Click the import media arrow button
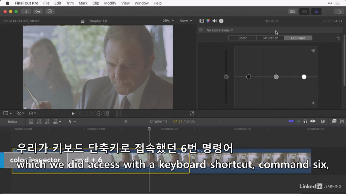 (26, 11)
